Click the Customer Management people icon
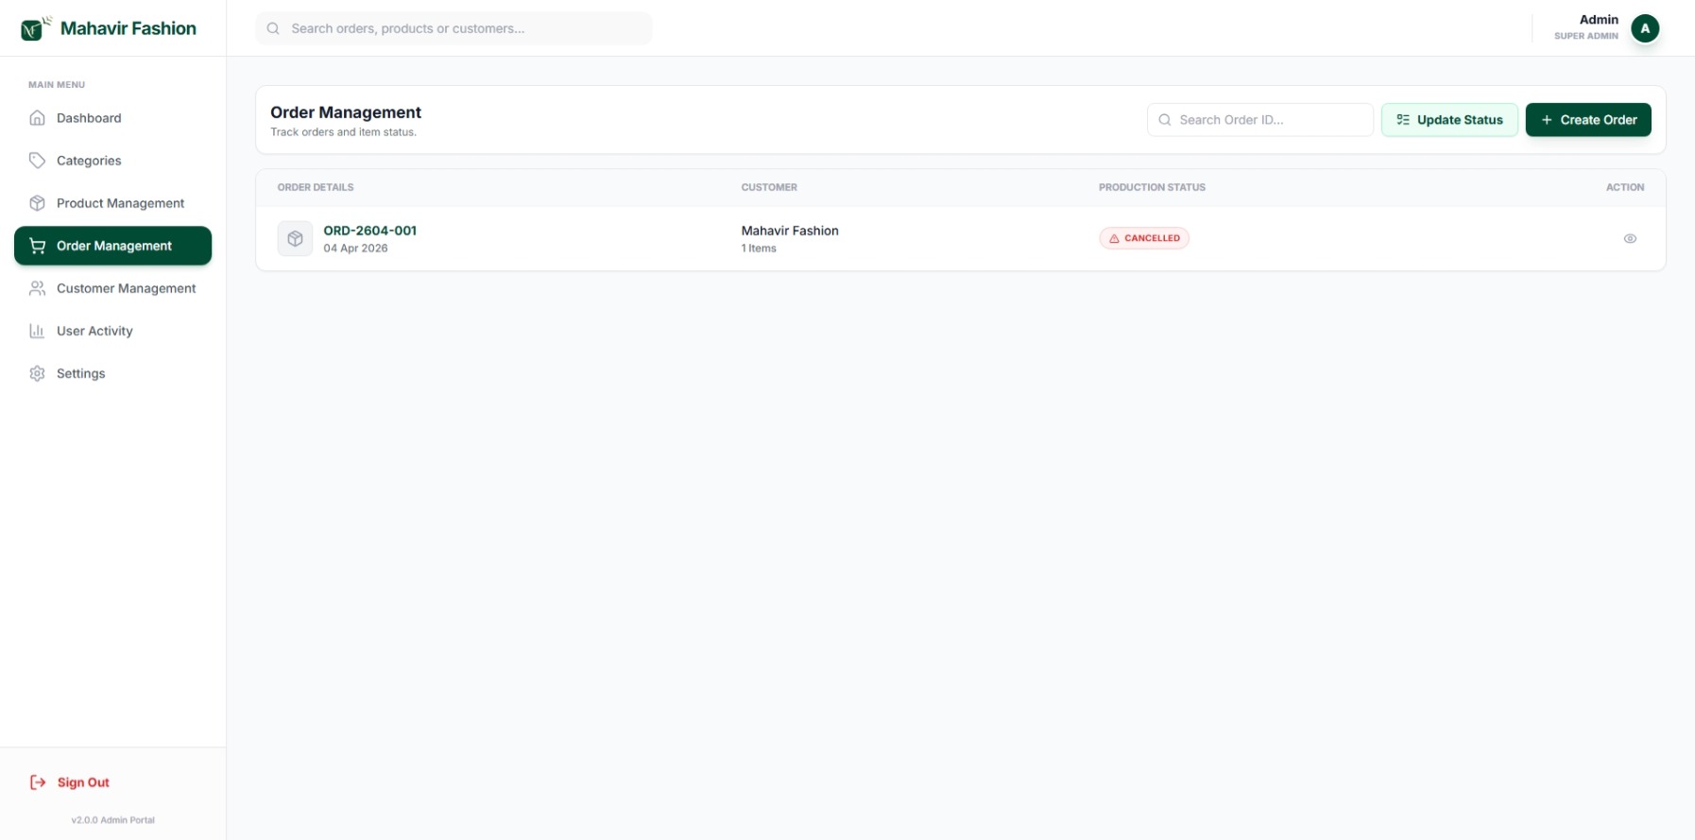This screenshot has width=1695, height=840. (x=38, y=288)
